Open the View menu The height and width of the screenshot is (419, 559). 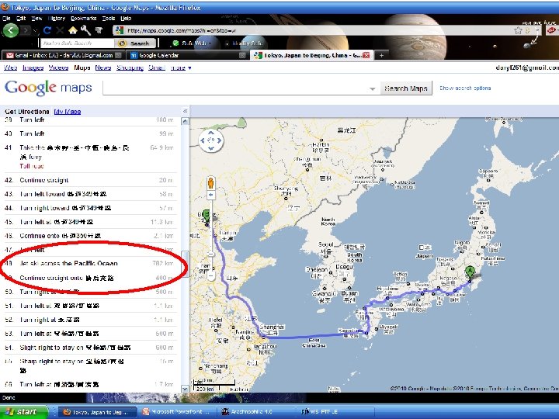point(36,18)
